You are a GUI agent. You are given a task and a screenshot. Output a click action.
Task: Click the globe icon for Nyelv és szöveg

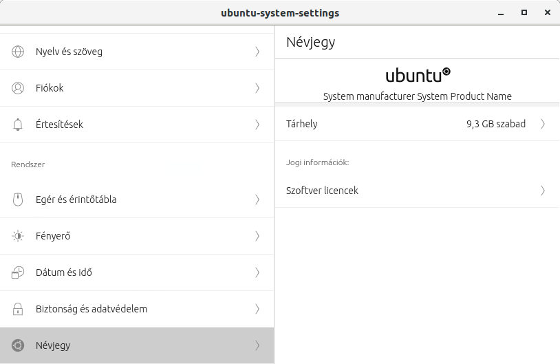tap(18, 52)
